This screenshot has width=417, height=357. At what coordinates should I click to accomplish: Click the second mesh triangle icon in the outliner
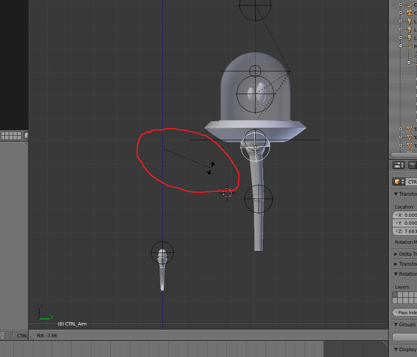click(410, 137)
